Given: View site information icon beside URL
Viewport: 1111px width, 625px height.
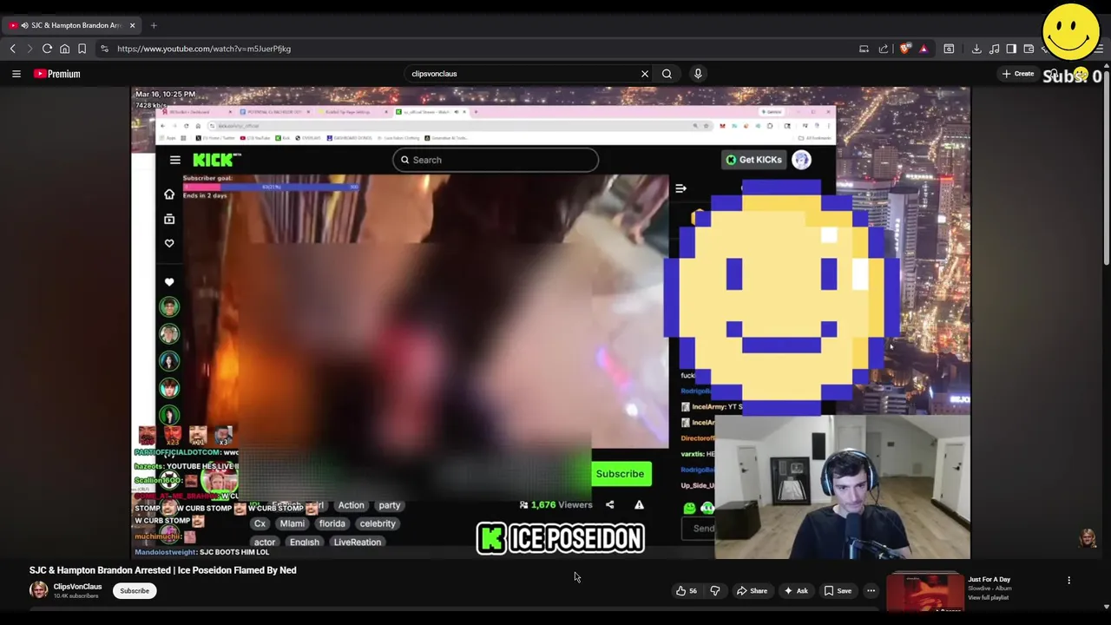Looking at the screenshot, I should tap(104, 49).
